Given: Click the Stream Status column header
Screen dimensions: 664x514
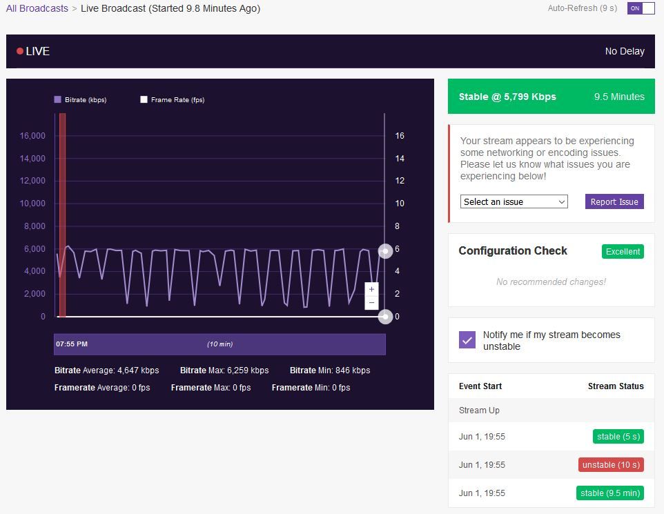Looking at the screenshot, I should (x=615, y=386).
